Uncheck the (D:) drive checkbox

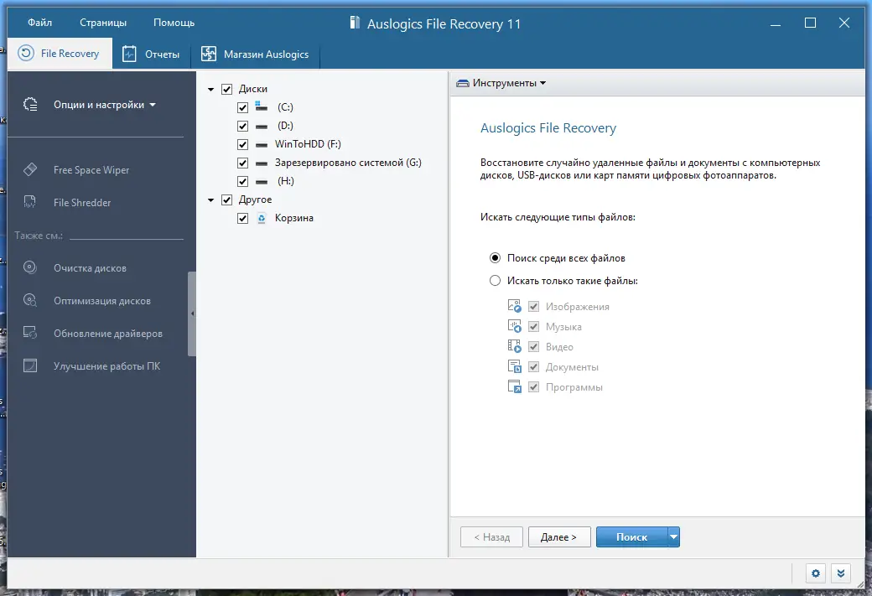[242, 127]
